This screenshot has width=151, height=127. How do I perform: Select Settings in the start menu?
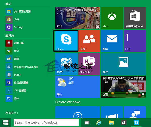tap(18, 27)
